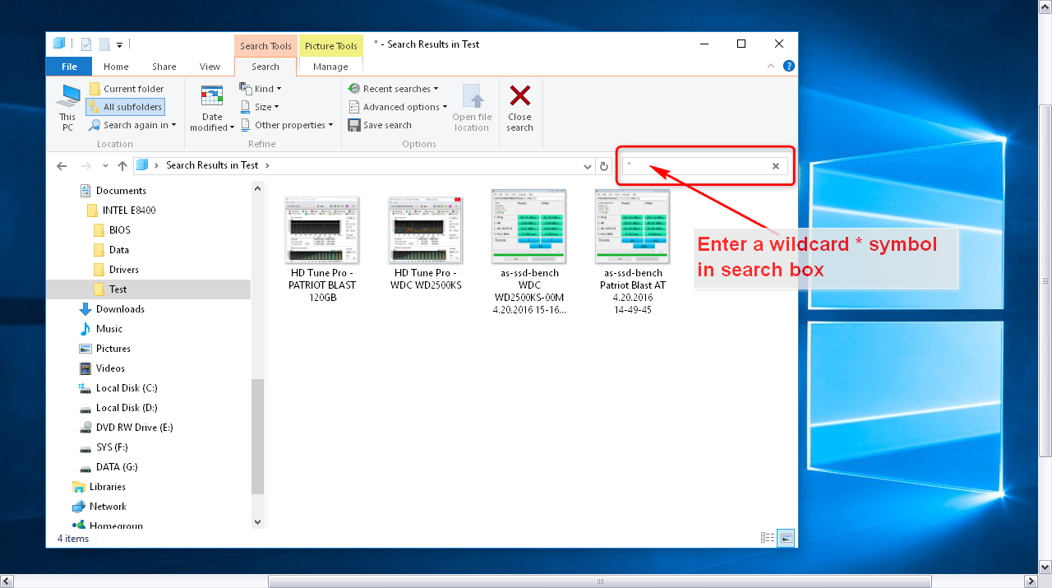Open the File tab
Screen dimensions: 1052x588
[68, 66]
